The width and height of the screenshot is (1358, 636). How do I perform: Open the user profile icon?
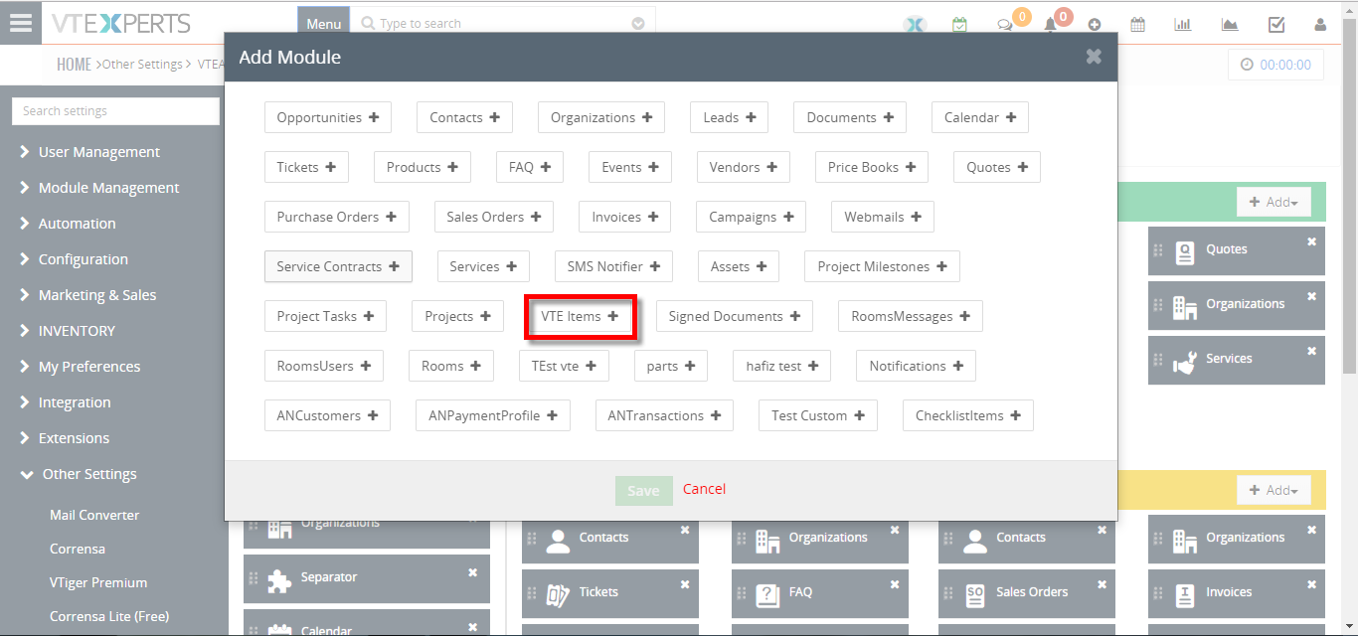(1320, 25)
